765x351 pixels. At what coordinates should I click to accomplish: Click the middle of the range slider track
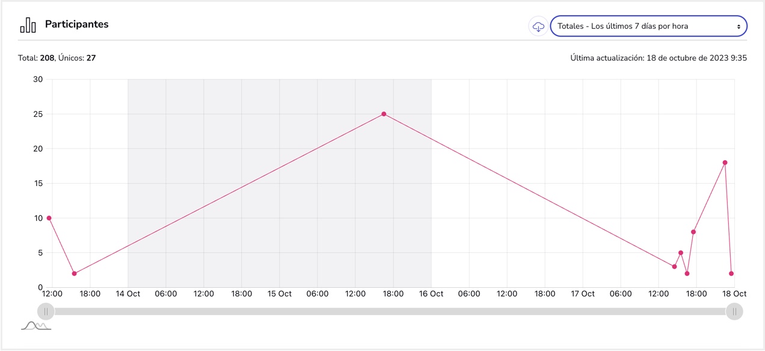[390, 311]
